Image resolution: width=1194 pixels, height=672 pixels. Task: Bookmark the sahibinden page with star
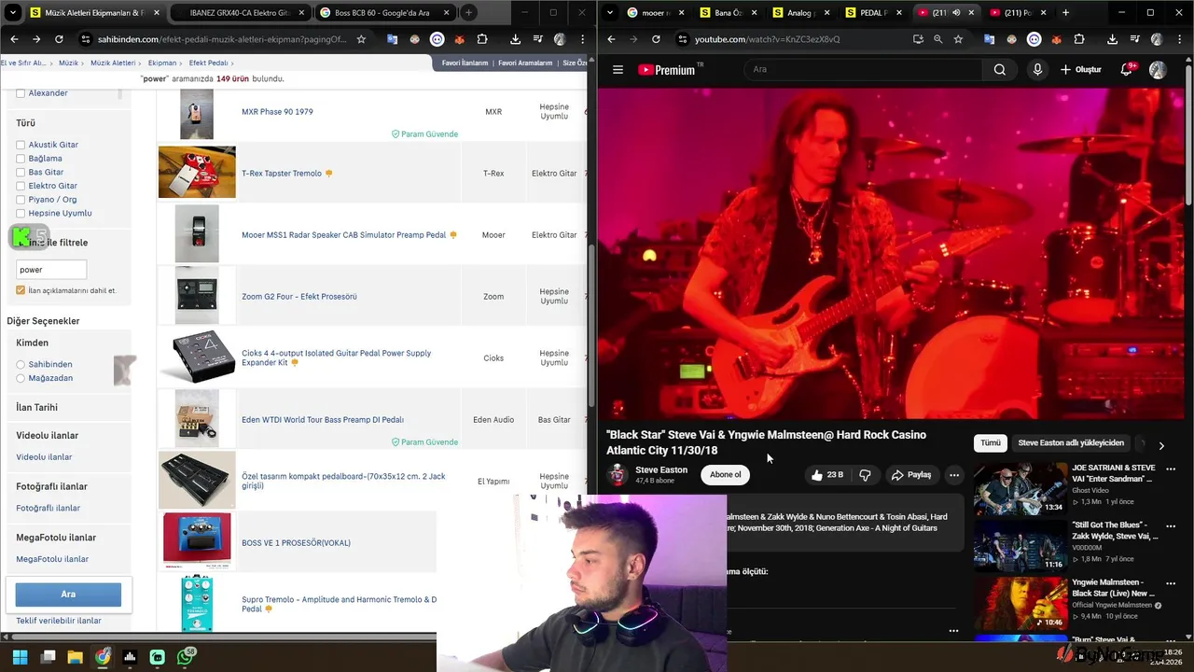coord(361,39)
